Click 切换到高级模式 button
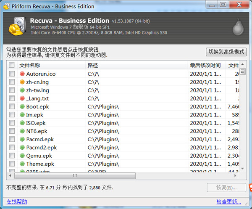Screen dimensions: 252x209 (226, 52)
